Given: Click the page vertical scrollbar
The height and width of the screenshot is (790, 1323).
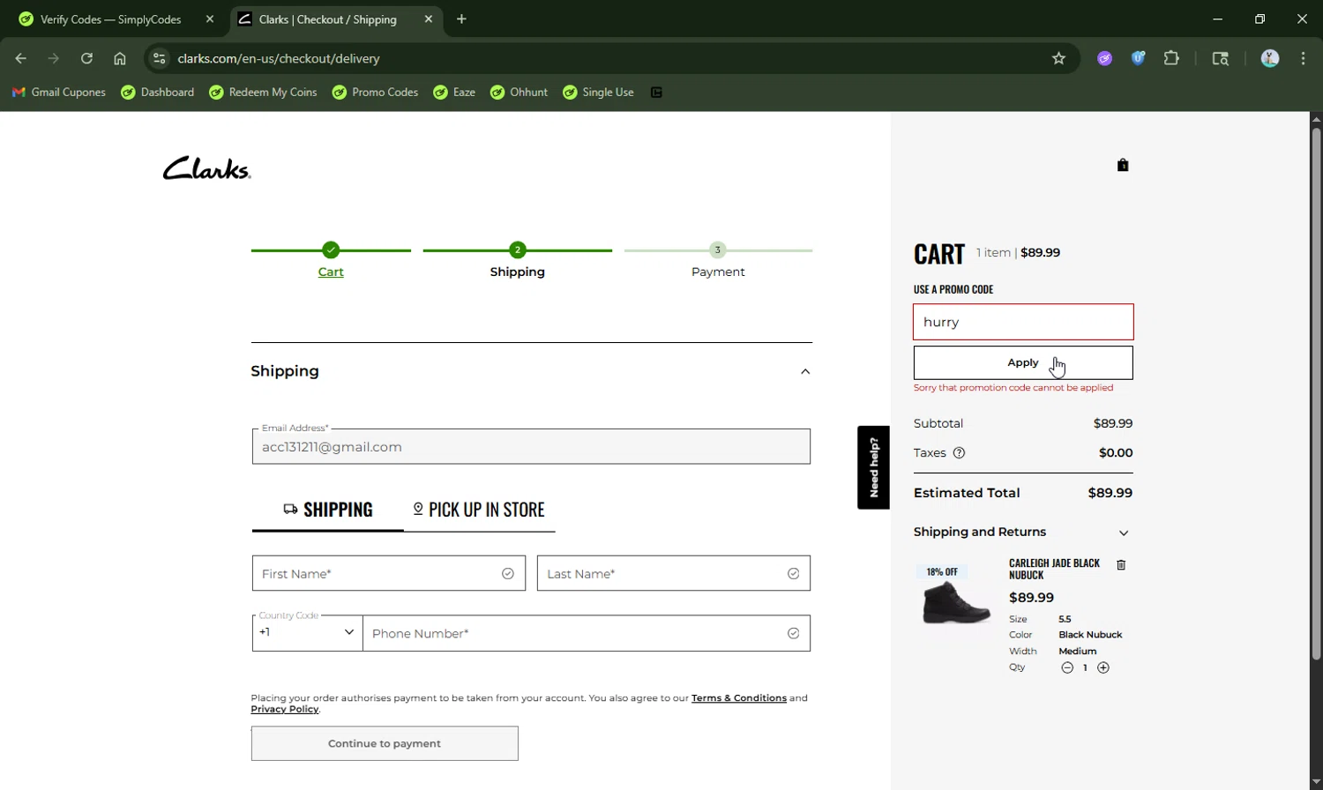Looking at the screenshot, I should pyautogui.click(x=1316, y=394).
